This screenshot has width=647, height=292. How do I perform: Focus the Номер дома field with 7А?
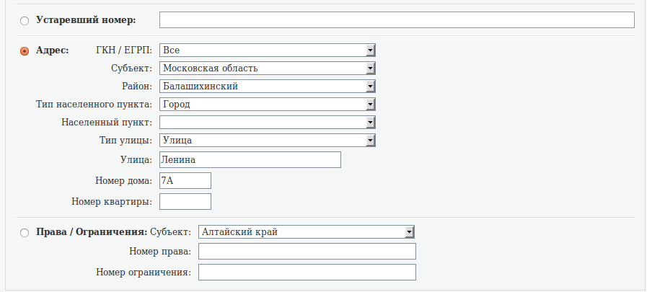(x=185, y=181)
